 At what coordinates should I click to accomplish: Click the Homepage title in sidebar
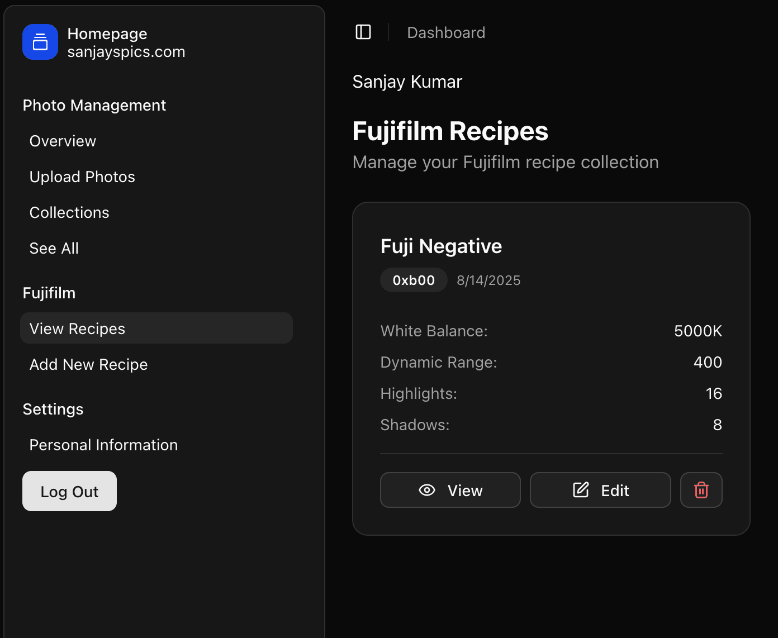coord(107,34)
